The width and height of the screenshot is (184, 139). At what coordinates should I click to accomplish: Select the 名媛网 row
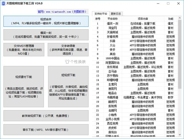(135, 110)
